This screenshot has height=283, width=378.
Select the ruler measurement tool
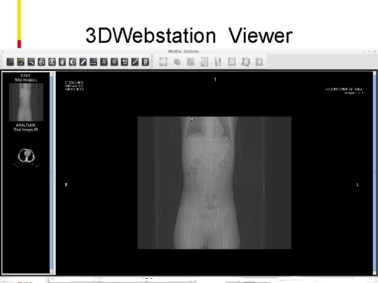[x=83, y=62]
